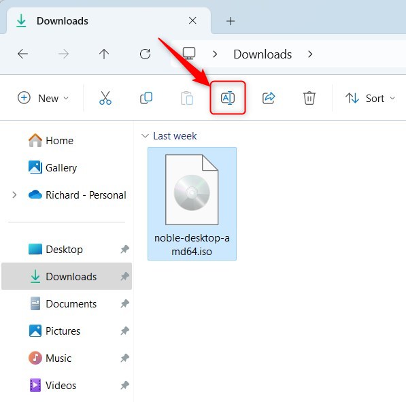This screenshot has width=406, height=402.
Task: Click Downloads in the address bar breadcrumb
Action: pyautogui.click(x=263, y=54)
